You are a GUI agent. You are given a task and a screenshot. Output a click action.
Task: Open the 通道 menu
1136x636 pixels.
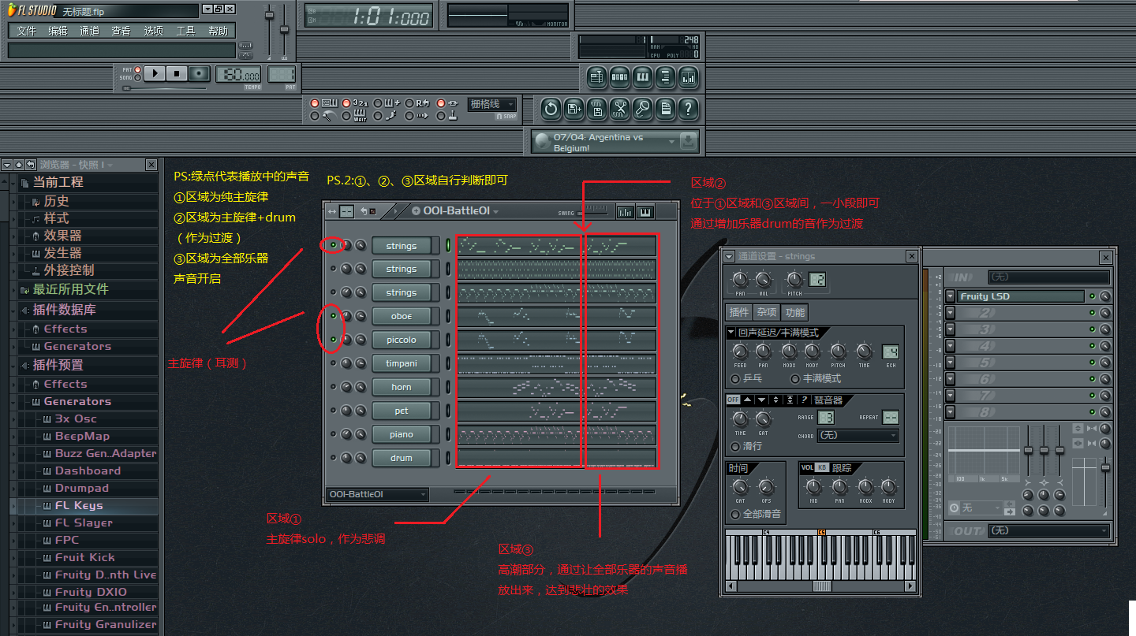pos(90,31)
